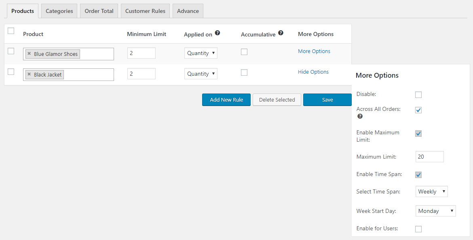Image resolution: width=473 pixels, height=240 pixels.
Task: Open the Select Time Span Weekly dropdown
Action: click(x=432, y=191)
